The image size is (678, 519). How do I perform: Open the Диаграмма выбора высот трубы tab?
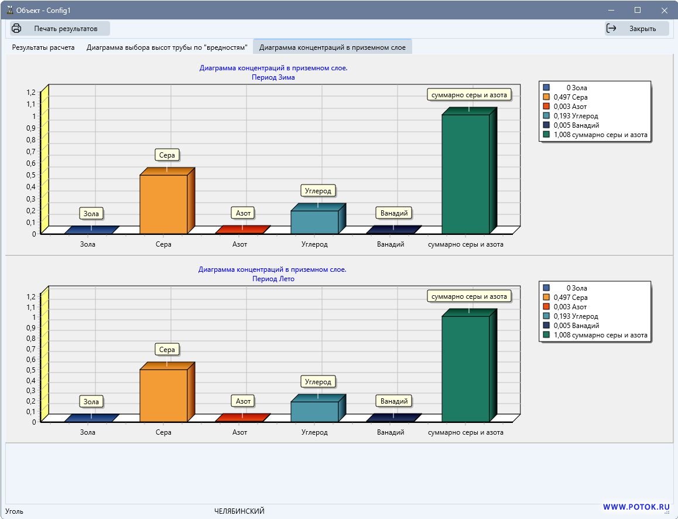(x=167, y=47)
